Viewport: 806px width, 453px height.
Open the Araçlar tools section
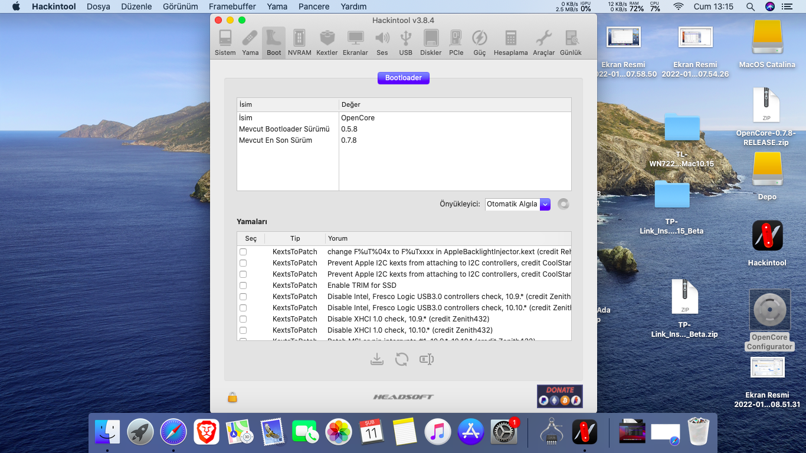[543, 42]
